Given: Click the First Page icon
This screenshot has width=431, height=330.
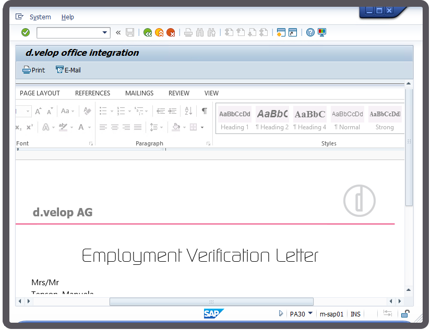Looking at the screenshot, I should click(x=229, y=32).
